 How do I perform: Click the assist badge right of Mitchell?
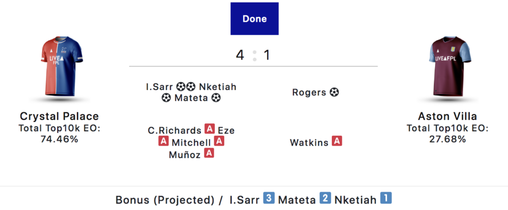(x=220, y=142)
